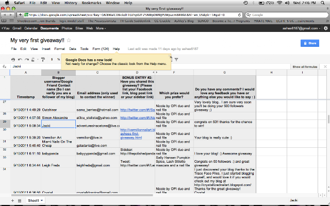The image size is (330, 206).
Task: Open Ashley's Blog bookmark
Action: tap(184, 21)
